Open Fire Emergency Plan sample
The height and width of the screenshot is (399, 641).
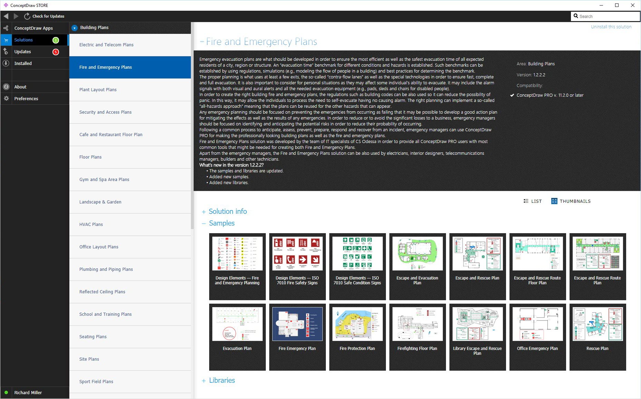point(297,337)
